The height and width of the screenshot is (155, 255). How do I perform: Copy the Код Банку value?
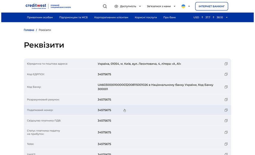click(226, 87)
